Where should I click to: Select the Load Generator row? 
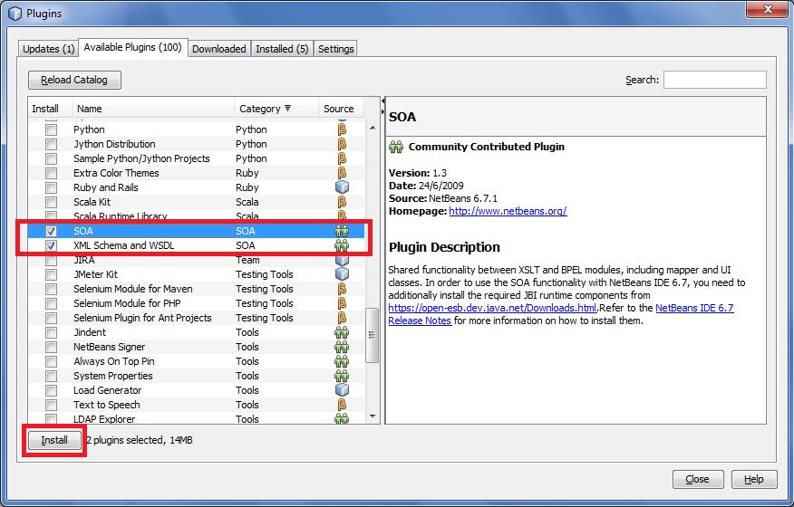pyautogui.click(x=197, y=390)
